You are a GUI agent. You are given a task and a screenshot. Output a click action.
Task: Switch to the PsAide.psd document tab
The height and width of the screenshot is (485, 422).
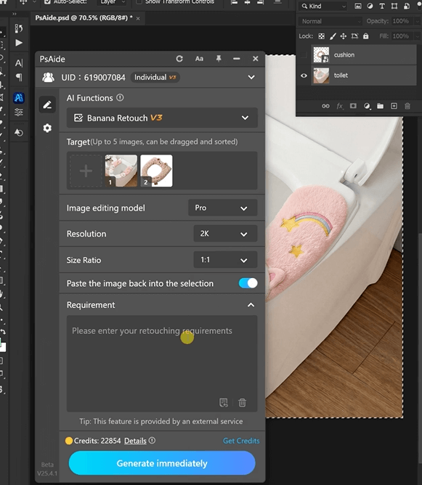pyautogui.click(x=84, y=18)
